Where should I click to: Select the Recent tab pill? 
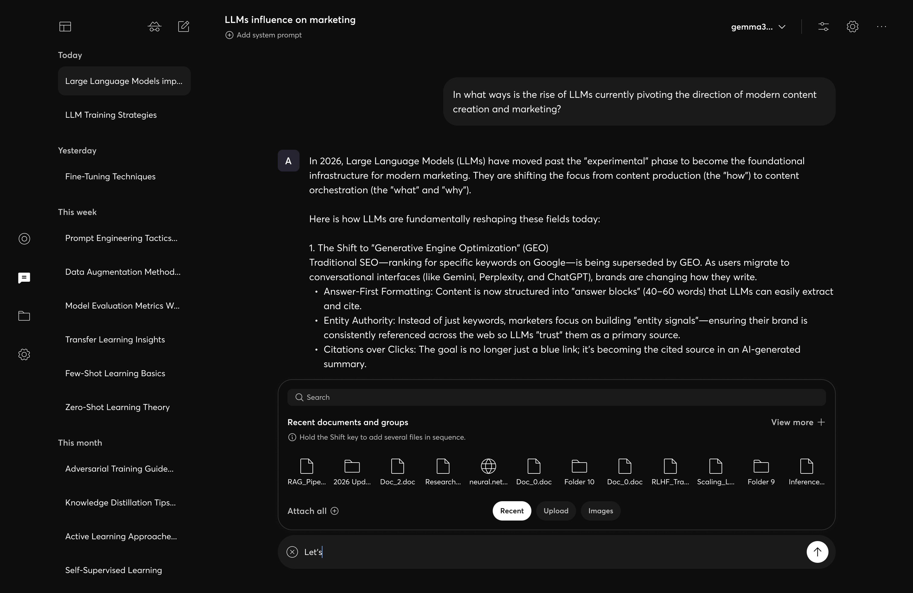[x=512, y=511]
